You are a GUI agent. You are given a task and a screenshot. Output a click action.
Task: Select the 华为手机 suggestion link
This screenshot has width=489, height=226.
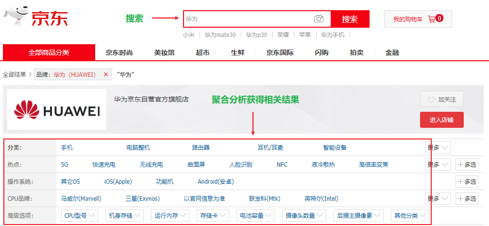(x=333, y=35)
